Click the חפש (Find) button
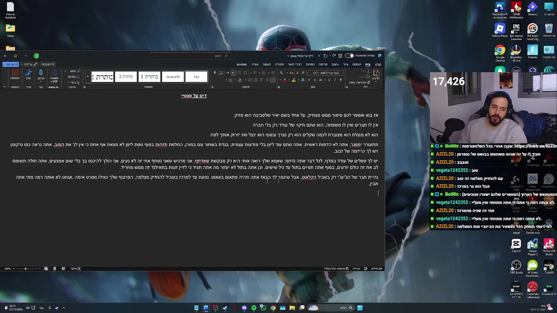The image size is (557, 313). [x=75, y=71]
